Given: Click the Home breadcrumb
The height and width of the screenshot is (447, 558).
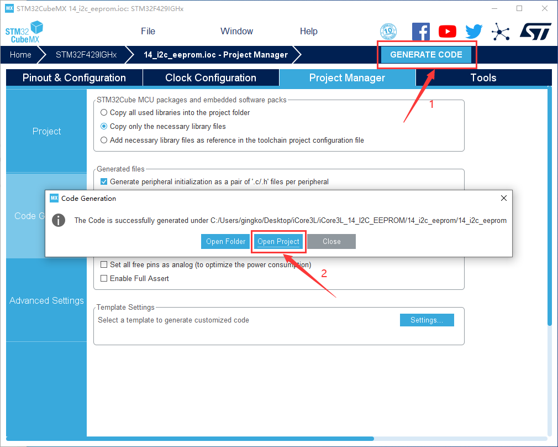Looking at the screenshot, I should [x=20, y=55].
